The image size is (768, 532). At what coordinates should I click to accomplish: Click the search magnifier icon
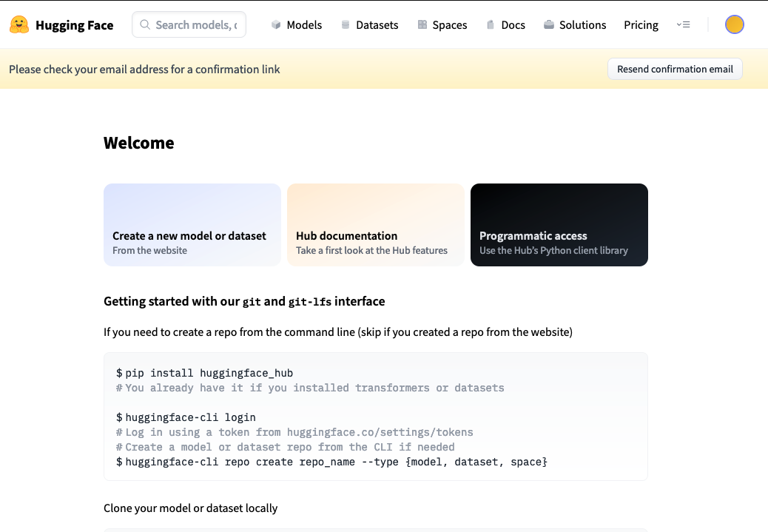[145, 24]
